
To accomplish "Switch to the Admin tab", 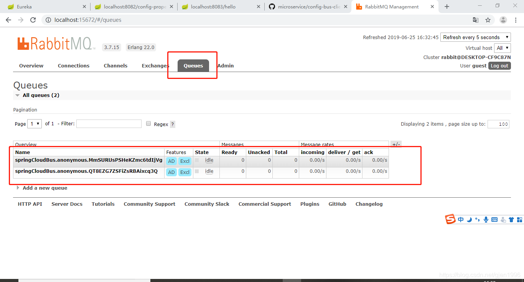I will click(226, 66).
